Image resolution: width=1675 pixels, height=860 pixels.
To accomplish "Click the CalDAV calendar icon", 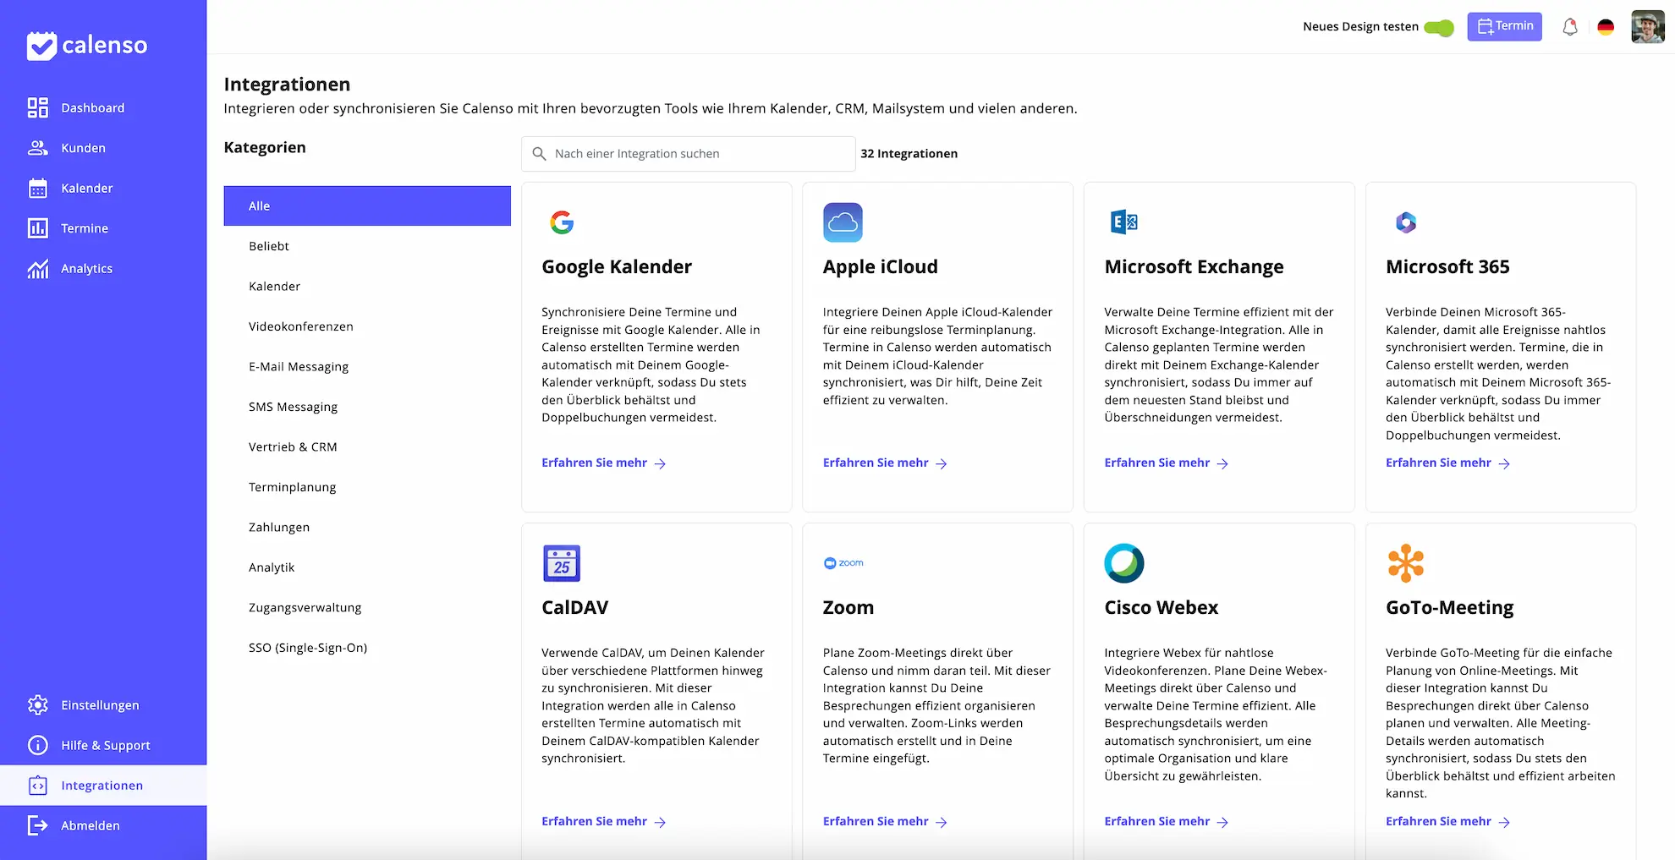I will pos(562,563).
